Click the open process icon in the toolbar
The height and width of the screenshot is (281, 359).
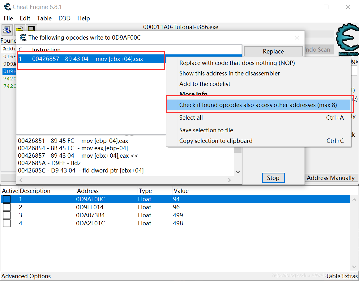tap(7, 29)
